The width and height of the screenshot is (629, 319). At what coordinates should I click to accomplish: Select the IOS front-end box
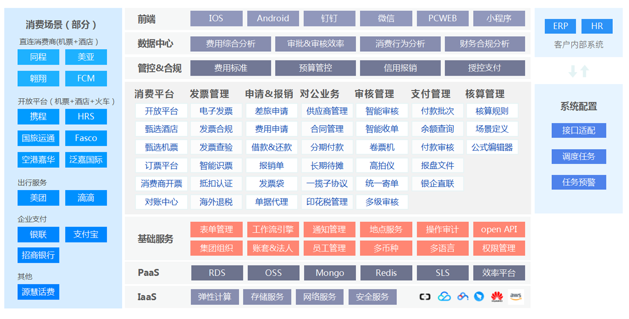[216, 18]
